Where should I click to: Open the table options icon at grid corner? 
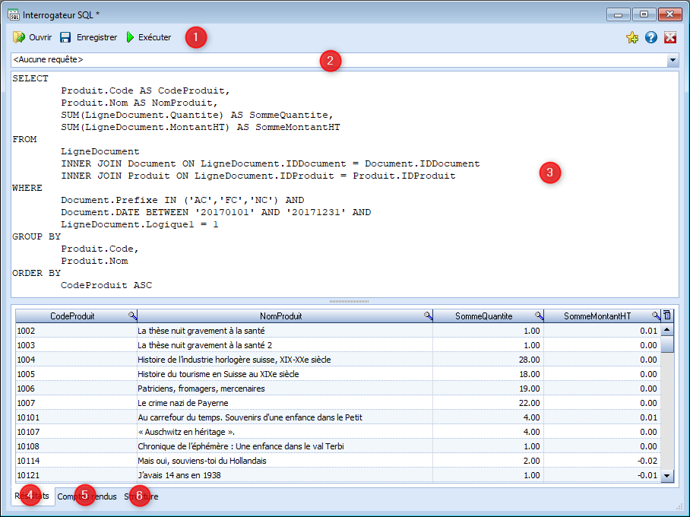point(667,316)
